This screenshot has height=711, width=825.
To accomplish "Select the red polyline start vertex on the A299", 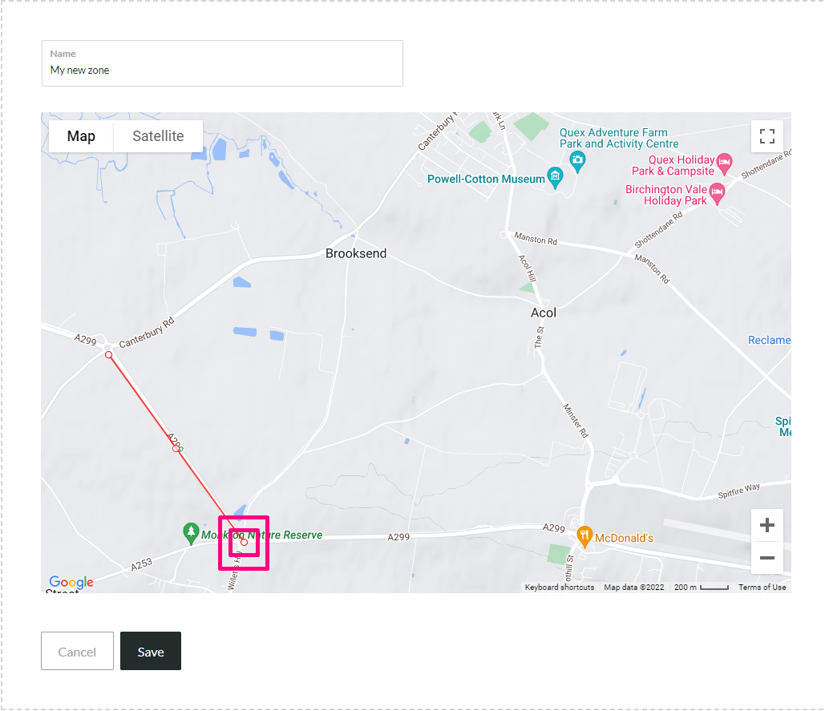I will [x=108, y=355].
